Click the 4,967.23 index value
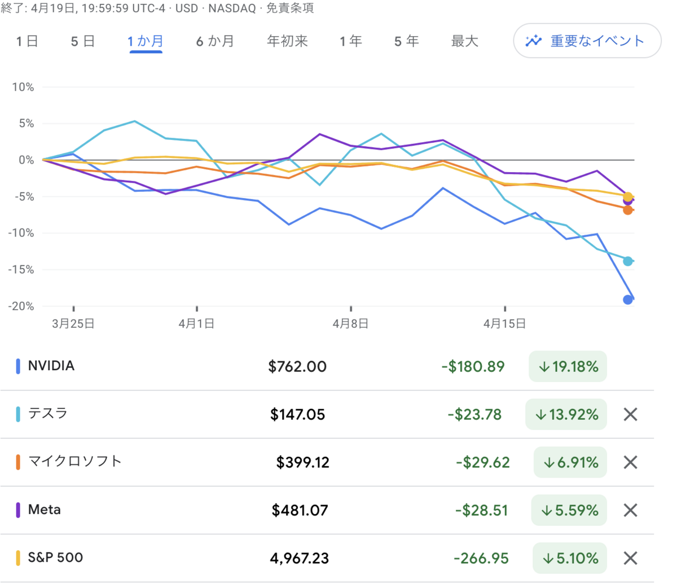The image size is (677, 584). (300, 559)
